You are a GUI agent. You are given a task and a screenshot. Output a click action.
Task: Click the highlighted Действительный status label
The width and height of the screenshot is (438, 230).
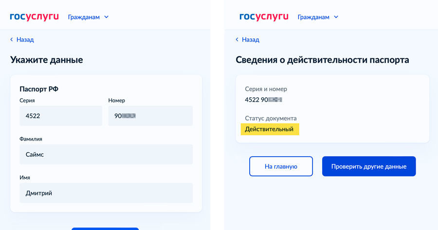[x=270, y=129]
